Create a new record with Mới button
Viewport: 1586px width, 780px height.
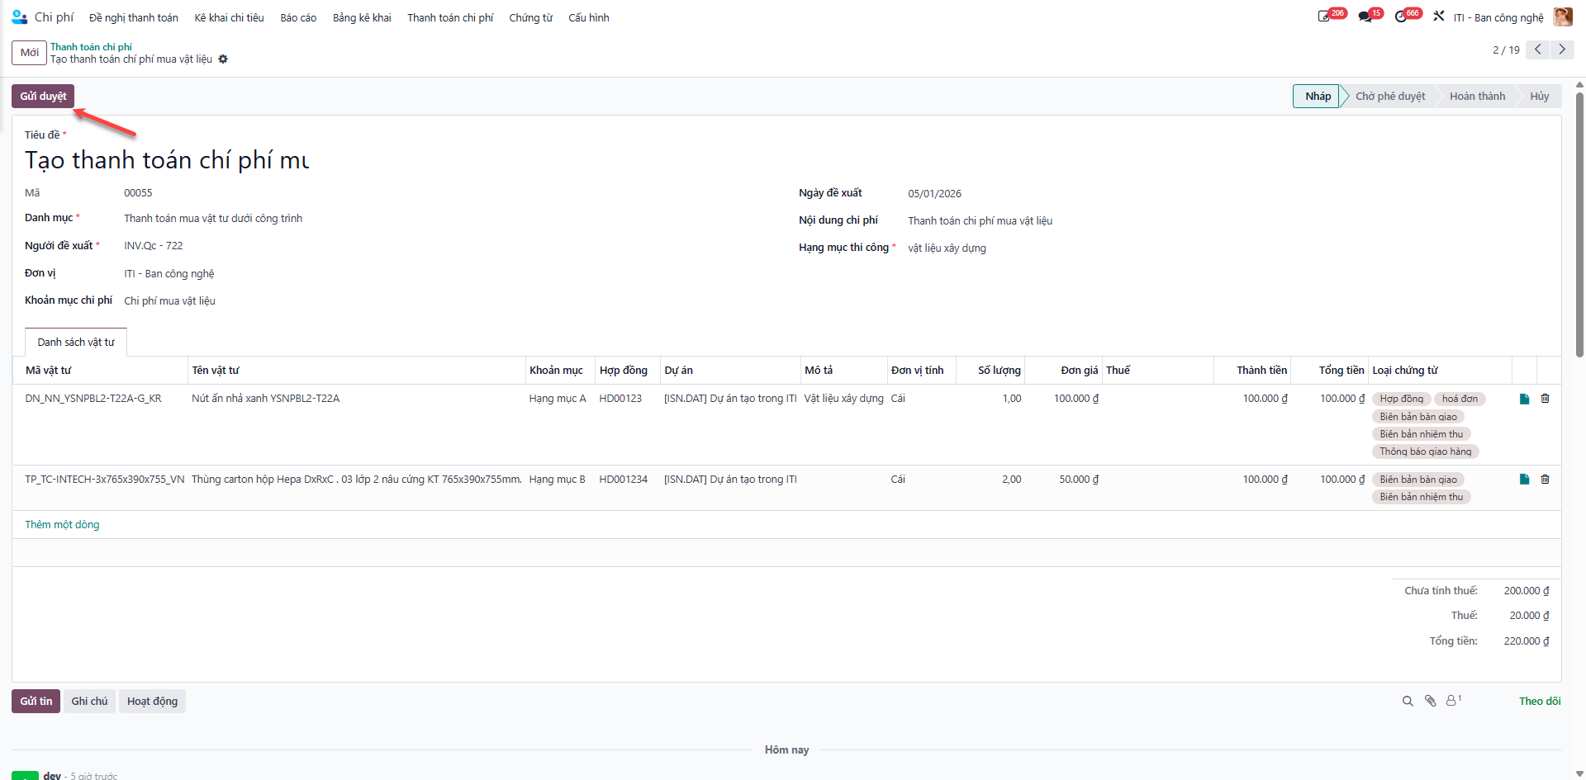tap(30, 52)
